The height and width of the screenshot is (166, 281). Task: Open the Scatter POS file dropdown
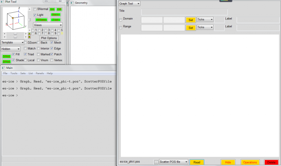point(173,162)
